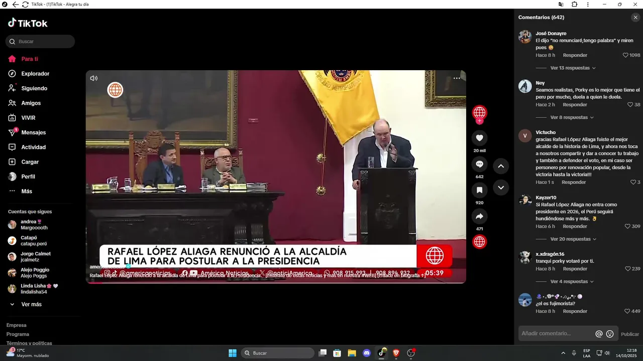This screenshot has width=643, height=361.
Task: Click the Publicar button
Action: coord(630,334)
